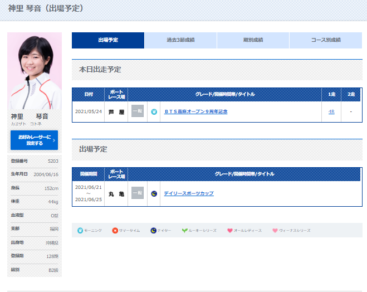Click the Nighter moon icon in 丸亀 row
This screenshot has width=367, height=292.
pos(154,193)
